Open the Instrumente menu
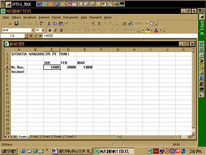The width and height of the screenshot is (206, 155). point(71,17)
